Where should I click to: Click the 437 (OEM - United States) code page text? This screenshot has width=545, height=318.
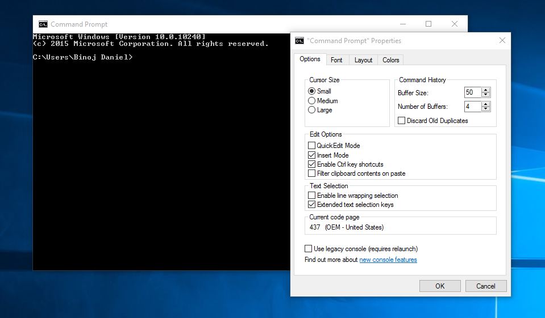point(347,227)
